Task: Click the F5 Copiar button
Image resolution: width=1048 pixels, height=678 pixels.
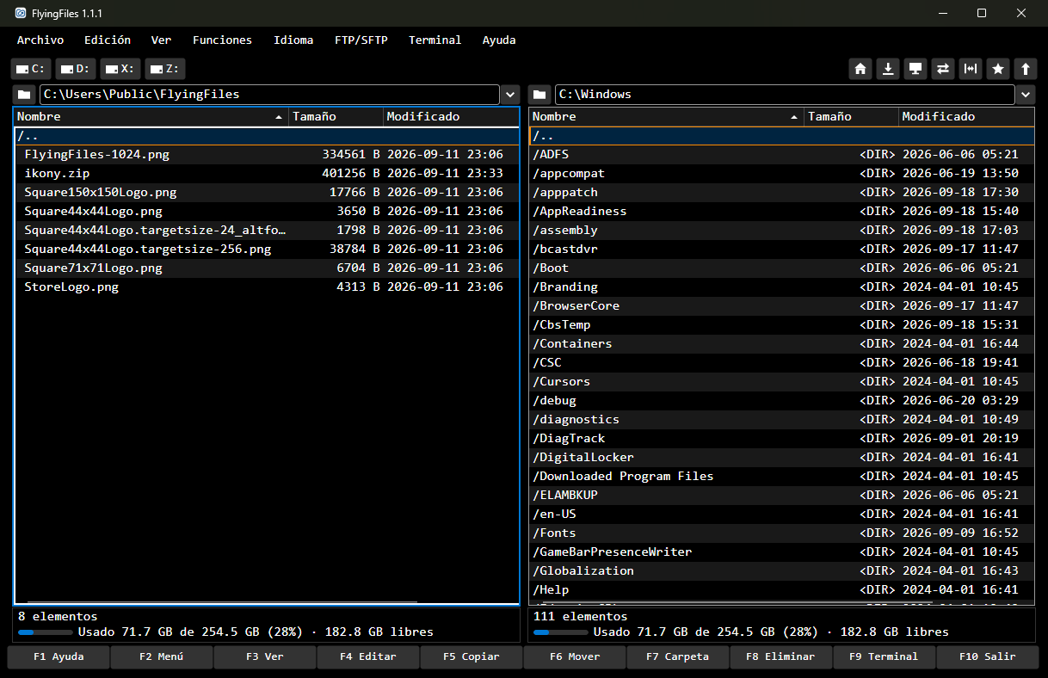Action: point(472,656)
